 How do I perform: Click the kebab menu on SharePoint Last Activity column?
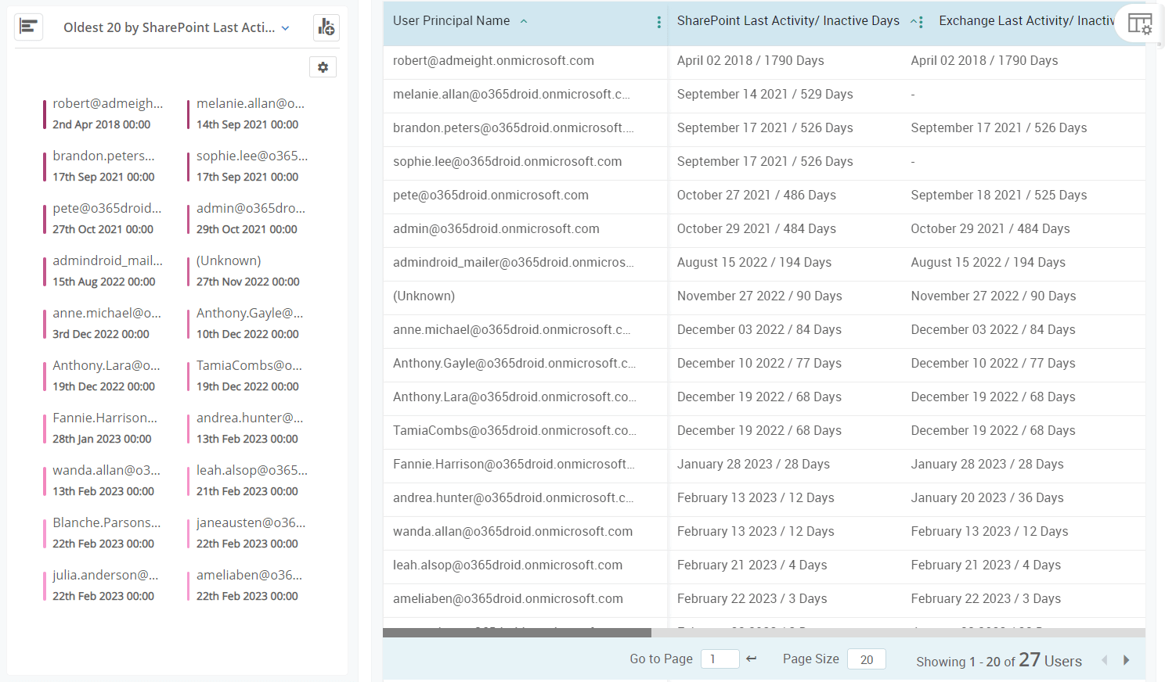tap(922, 21)
